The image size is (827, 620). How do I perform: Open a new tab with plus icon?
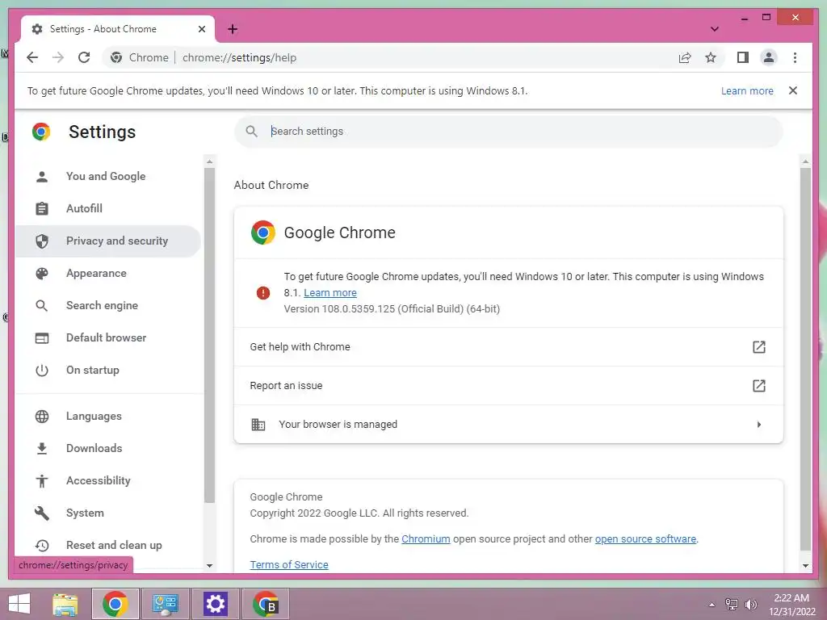click(x=233, y=29)
